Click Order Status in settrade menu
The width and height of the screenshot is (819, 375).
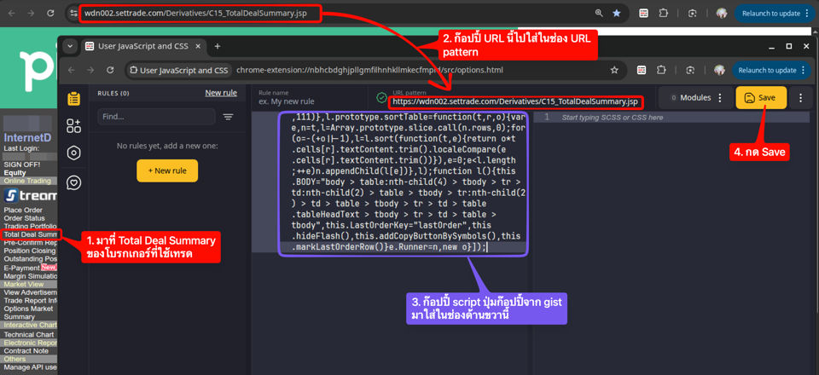tap(25, 218)
